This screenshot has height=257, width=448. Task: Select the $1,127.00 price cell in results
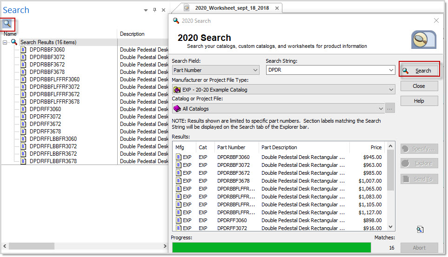click(370, 212)
